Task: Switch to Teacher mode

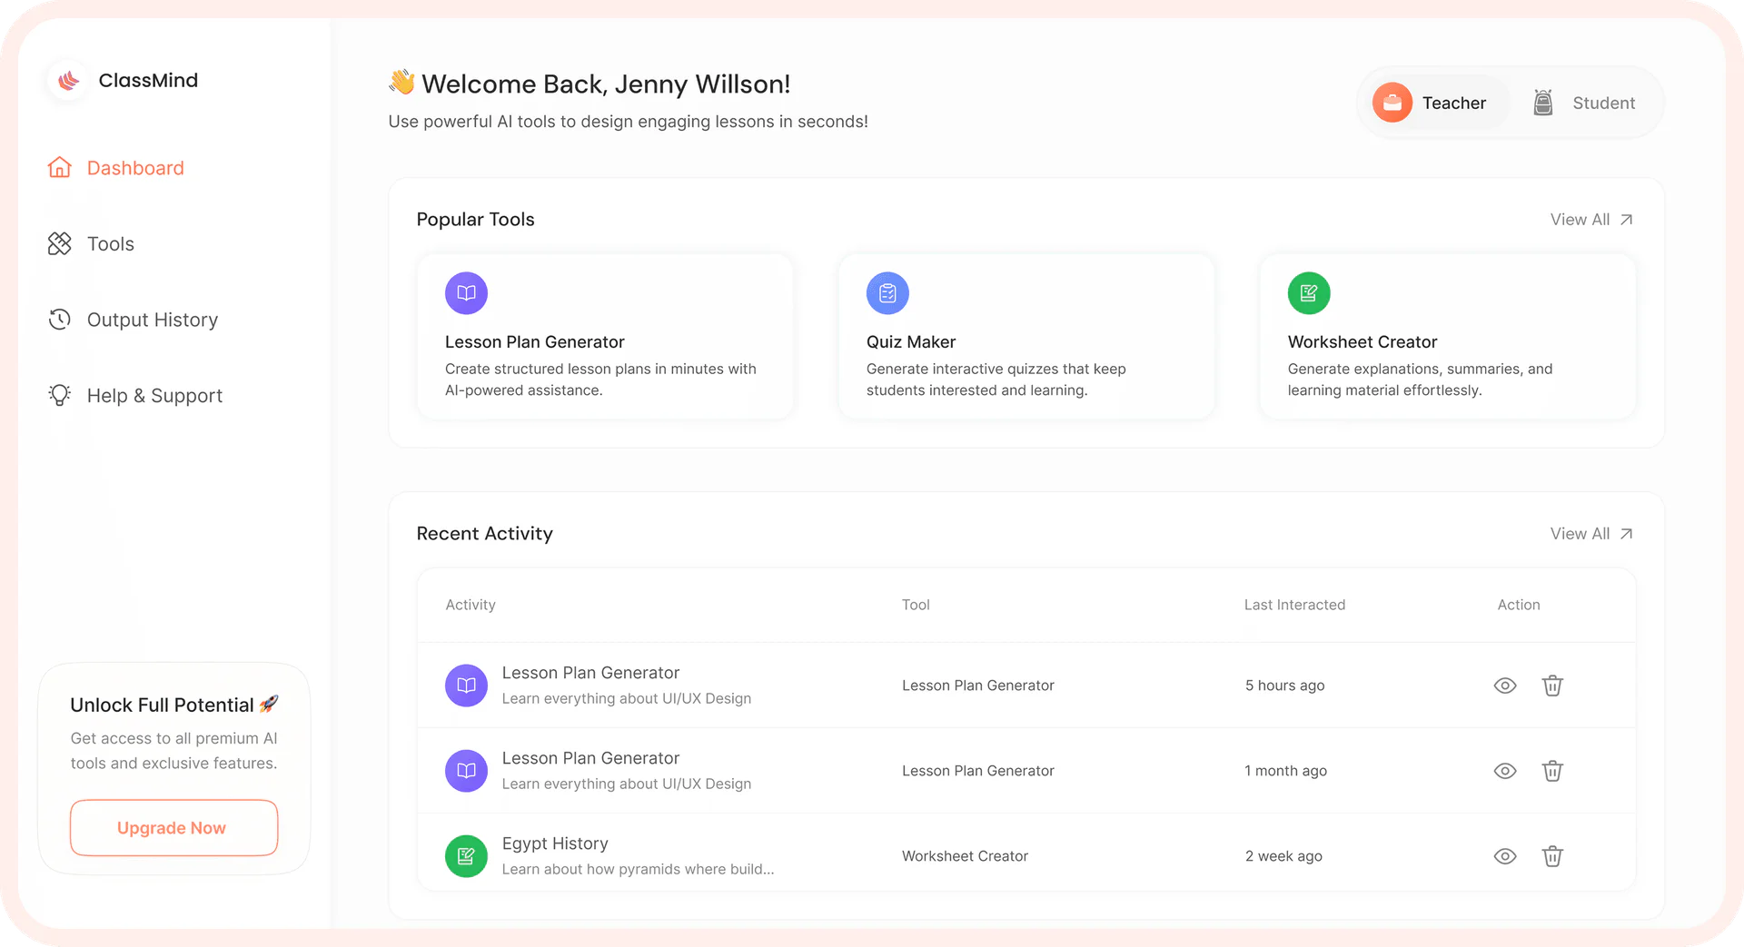Action: point(1436,102)
